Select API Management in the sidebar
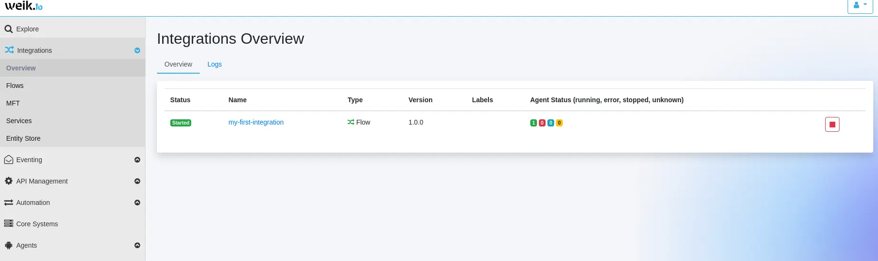 pos(42,181)
